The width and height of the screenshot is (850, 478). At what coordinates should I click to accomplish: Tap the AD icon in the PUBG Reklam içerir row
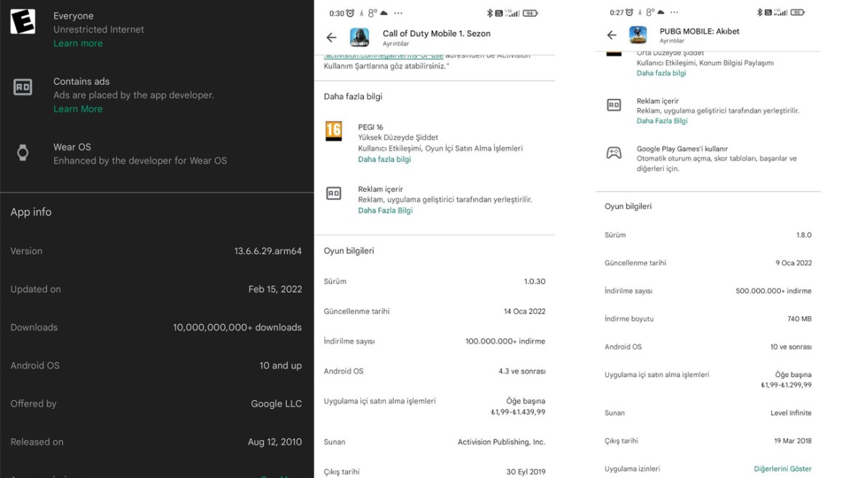pos(614,105)
